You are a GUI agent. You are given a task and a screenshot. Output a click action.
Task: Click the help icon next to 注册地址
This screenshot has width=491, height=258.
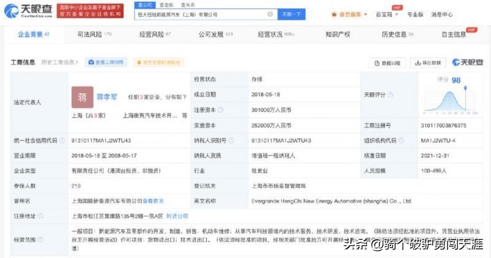click(x=40, y=216)
